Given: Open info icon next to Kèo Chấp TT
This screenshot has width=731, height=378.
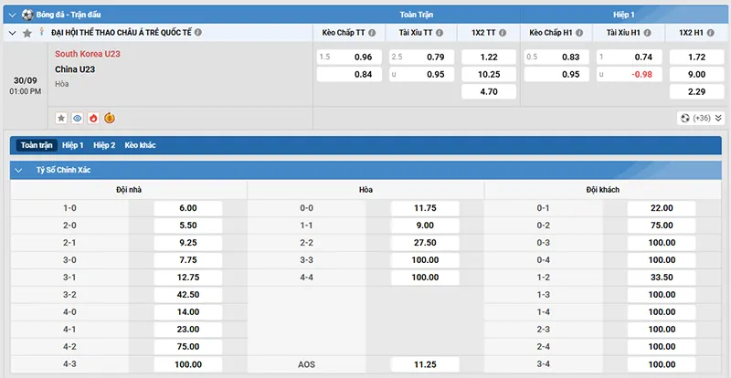Looking at the screenshot, I should 372,33.
